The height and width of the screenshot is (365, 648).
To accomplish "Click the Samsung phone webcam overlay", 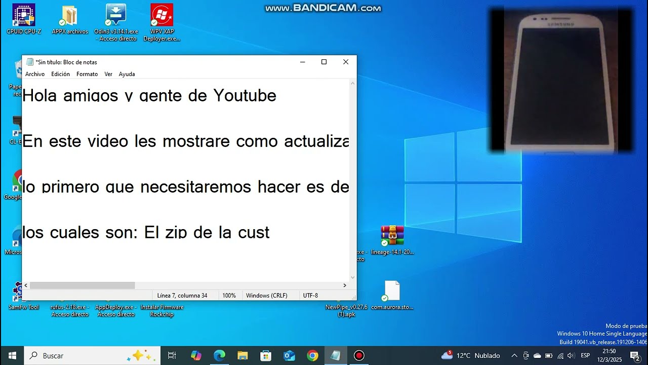I will tap(561, 80).
